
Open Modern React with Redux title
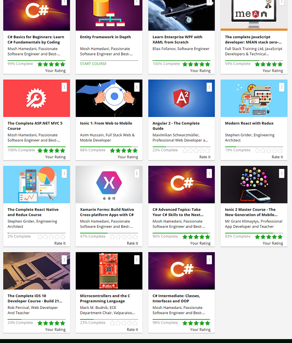(249, 123)
